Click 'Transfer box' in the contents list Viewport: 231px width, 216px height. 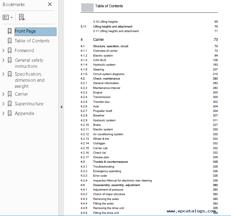pyautogui.click(x=101, y=102)
